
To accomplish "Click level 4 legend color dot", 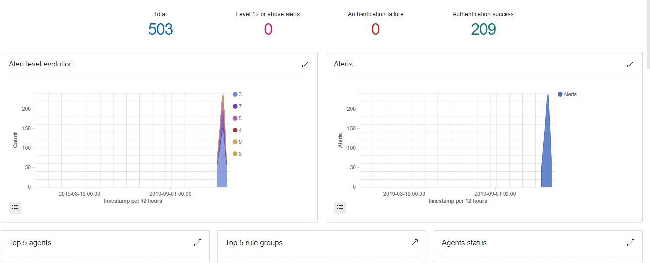I will [x=235, y=130].
